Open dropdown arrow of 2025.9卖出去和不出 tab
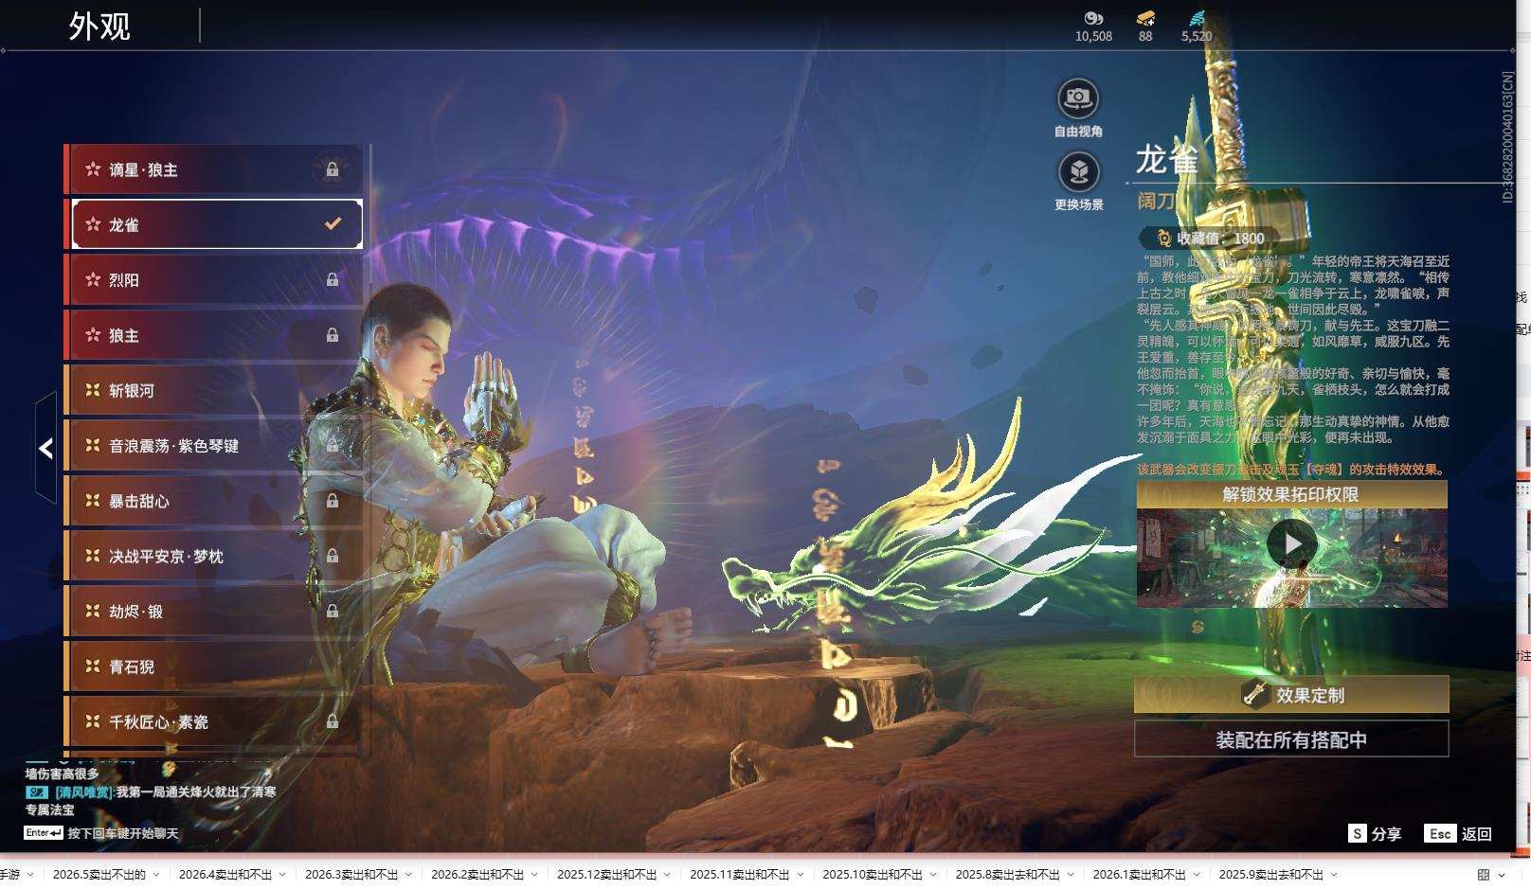The height and width of the screenshot is (889, 1531). coord(1335,875)
